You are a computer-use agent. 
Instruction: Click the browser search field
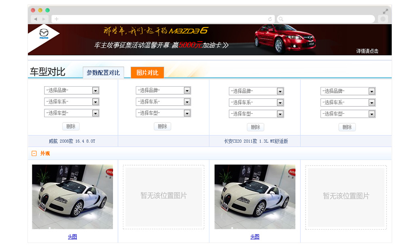tap(326, 19)
